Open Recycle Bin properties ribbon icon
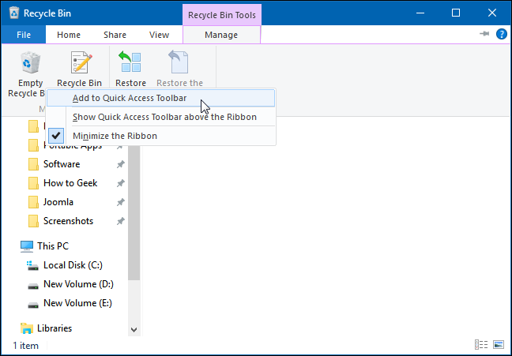The width and height of the screenshot is (512, 356). click(81, 62)
